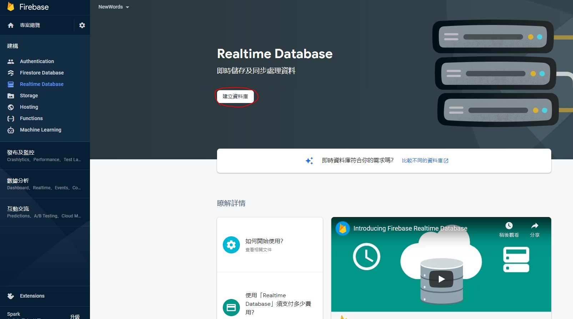Click the Hosting globe icon
Screen dimensions: 573x319
(11, 107)
